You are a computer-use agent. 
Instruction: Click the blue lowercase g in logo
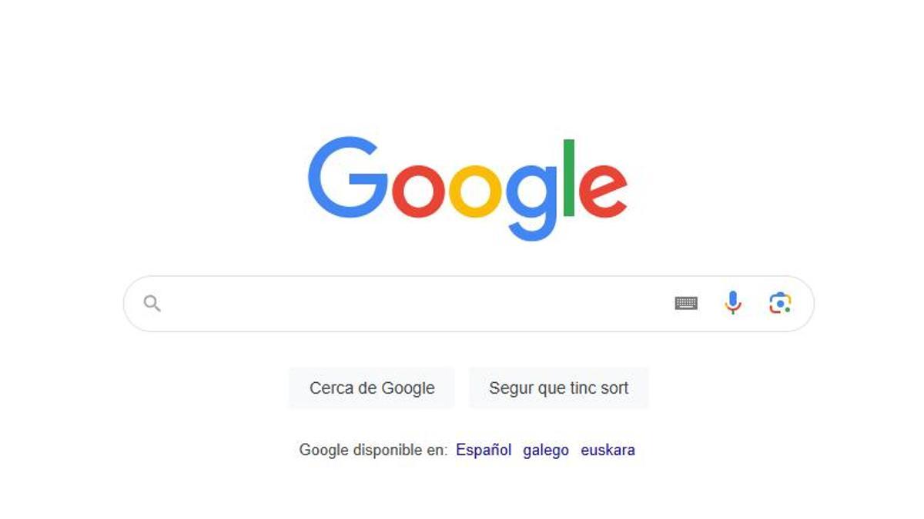[532, 203]
